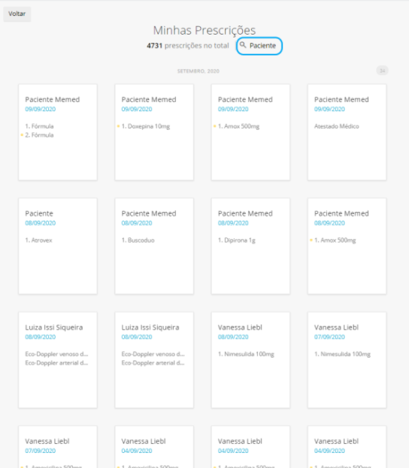Viewport: 409px width, 468px height.
Task: Click the Voltar button
Action: [17, 14]
